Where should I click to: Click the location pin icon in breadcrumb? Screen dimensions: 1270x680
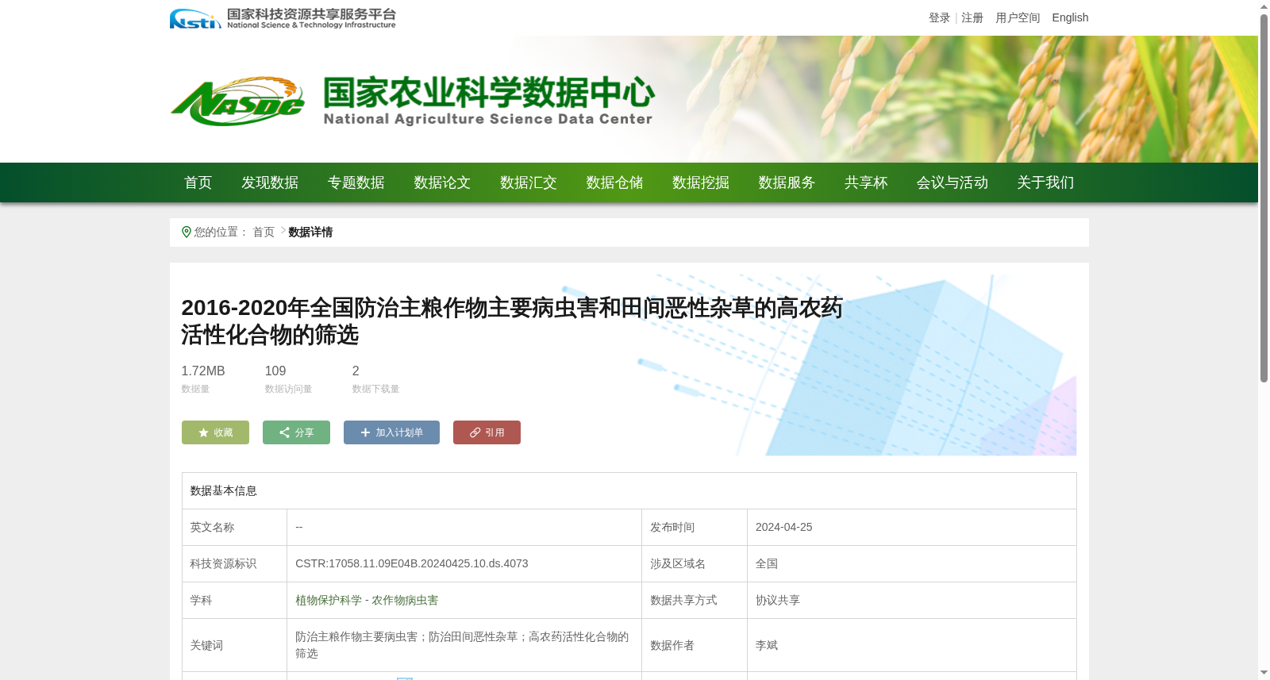pos(187,232)
